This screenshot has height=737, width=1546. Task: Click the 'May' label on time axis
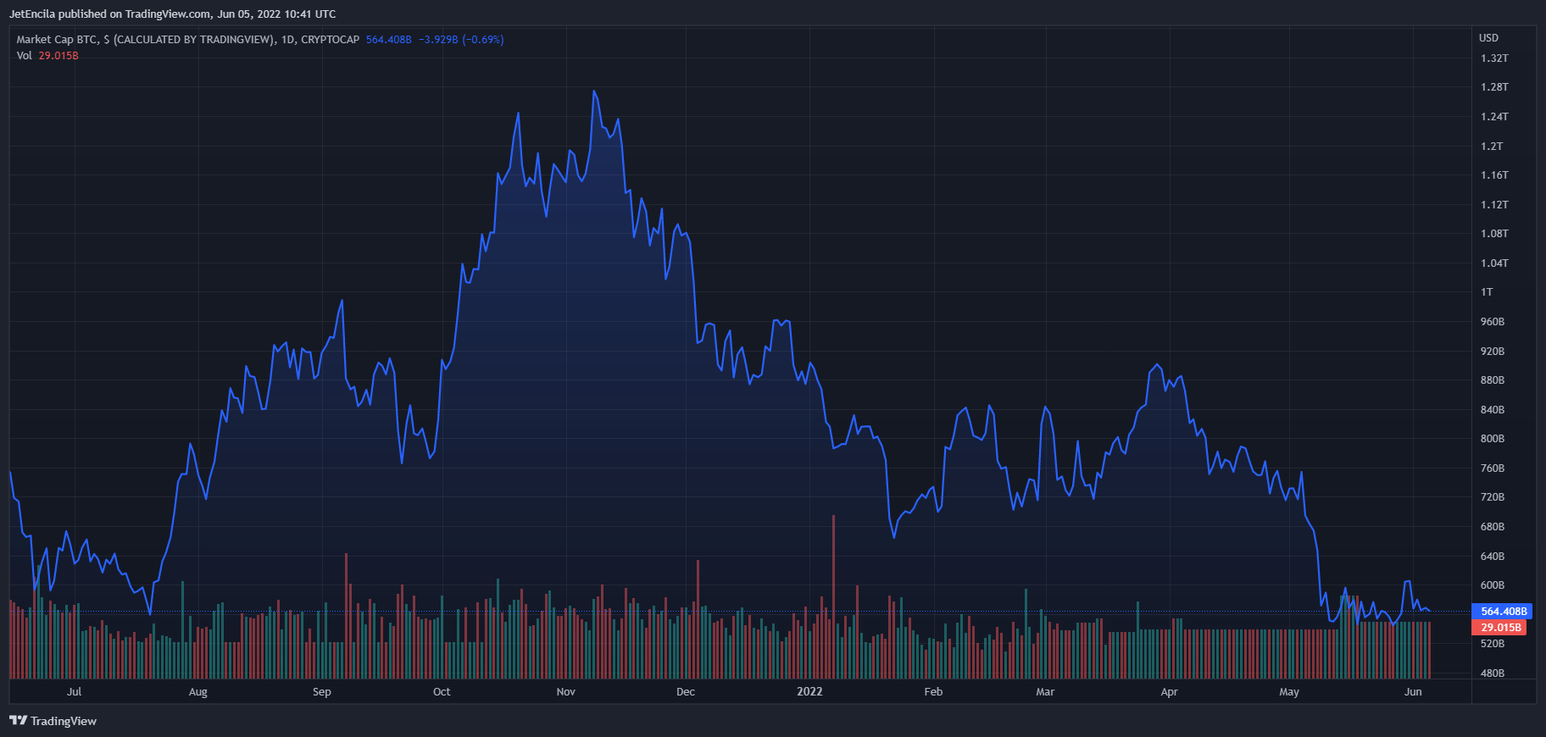click(1289, 692)
